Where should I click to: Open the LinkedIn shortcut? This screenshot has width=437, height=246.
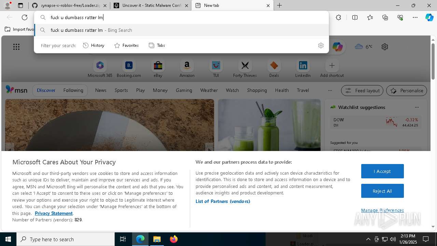tap(303, 69)
